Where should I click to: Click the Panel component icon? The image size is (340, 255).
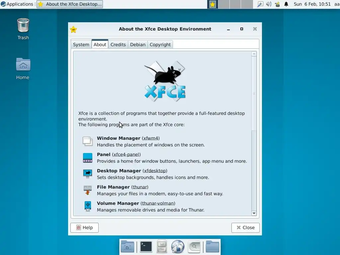pos(88,158)
